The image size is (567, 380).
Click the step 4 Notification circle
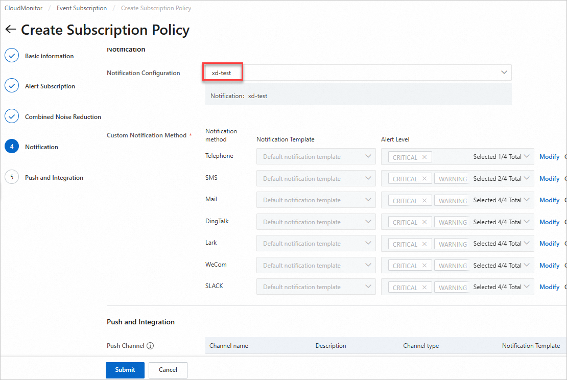[12, 147]
